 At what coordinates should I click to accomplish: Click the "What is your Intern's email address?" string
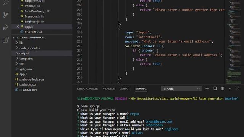177,41
